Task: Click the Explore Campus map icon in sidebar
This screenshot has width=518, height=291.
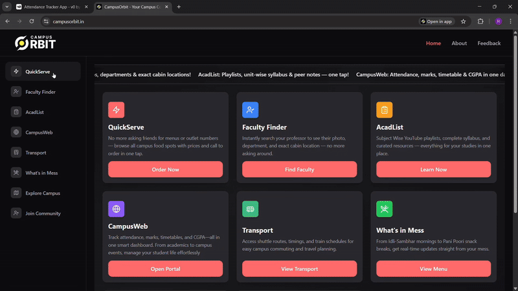Action: 16,193
